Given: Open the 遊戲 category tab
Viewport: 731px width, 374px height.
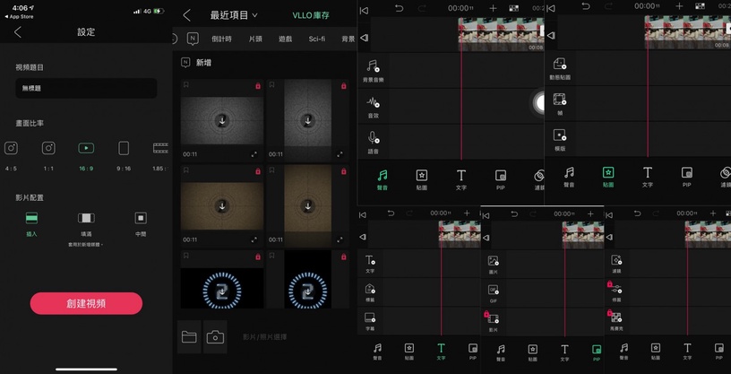Looking at the screenshot, I should pos(285,39).
